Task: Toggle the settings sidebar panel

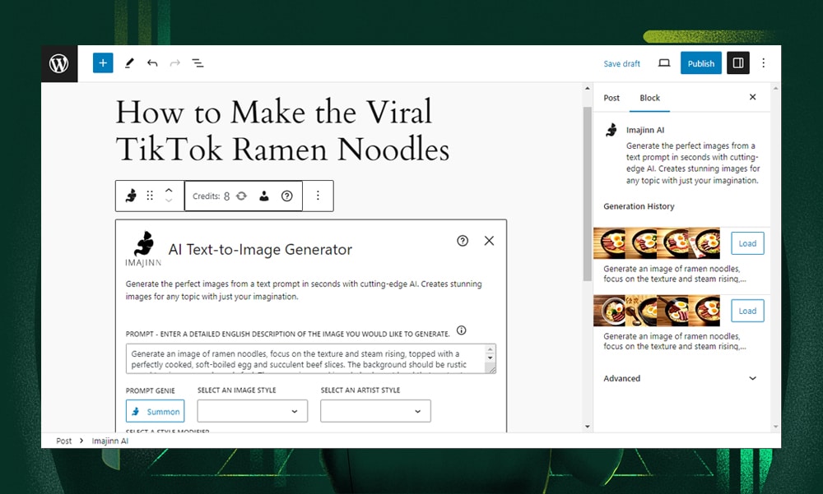Action: (x=737, y=63)
